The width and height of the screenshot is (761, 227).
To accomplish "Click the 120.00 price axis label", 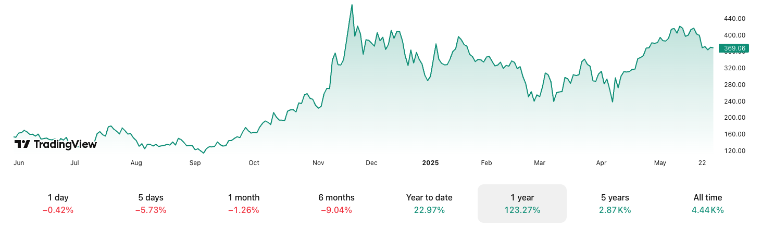I will [734, 151].
